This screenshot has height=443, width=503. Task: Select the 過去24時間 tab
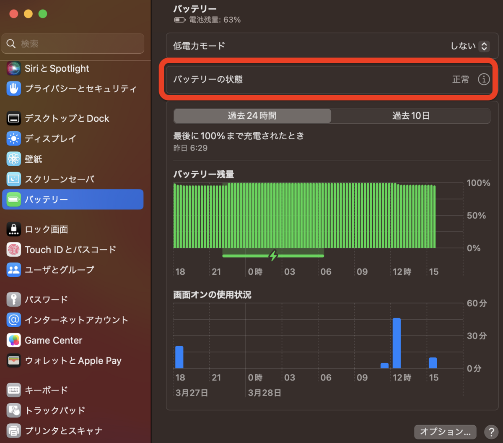click(251, 116)
